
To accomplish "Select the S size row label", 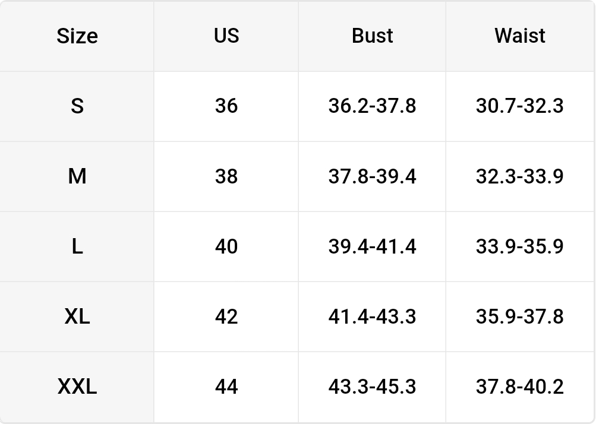I will [77, 106].
